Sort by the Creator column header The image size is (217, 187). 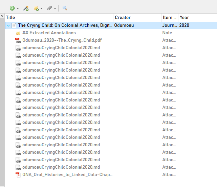[x=137, y=18]
